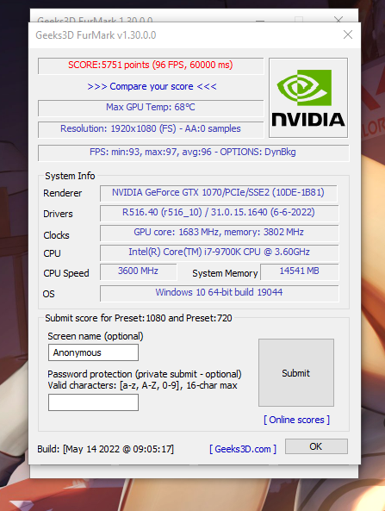This screenshot has width=385, height=511.
Task: Click the R516.40 drivers field
Action: tap(219, 213)
